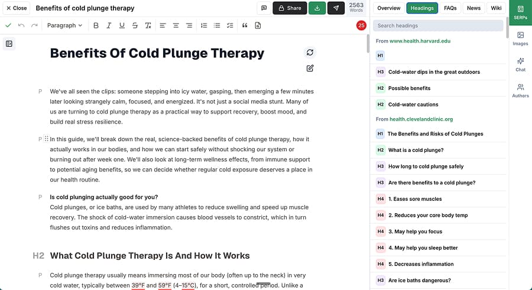
Task: Switch to the FAQs tab
Action: tap(450, 8)
